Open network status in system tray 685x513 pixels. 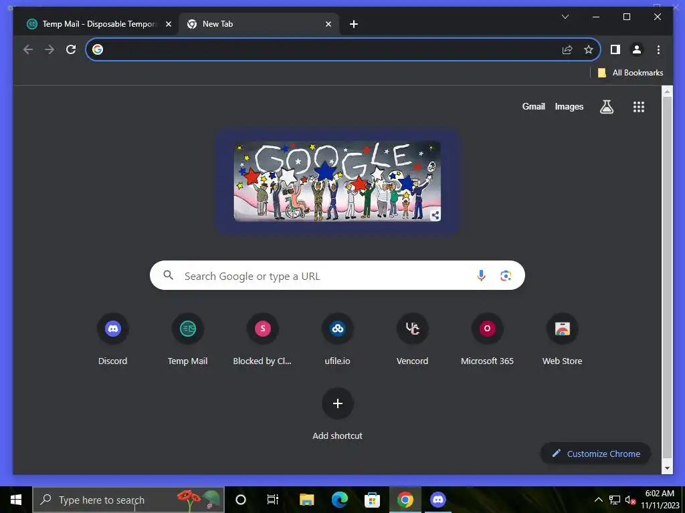[x=615, y=500]
